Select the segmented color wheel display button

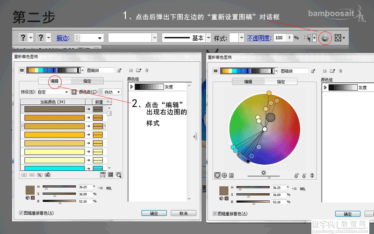point(224,175)
